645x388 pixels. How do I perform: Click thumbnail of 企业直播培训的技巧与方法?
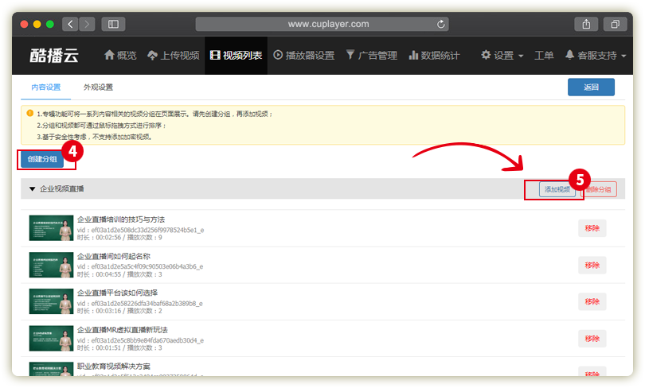(51, 227)
